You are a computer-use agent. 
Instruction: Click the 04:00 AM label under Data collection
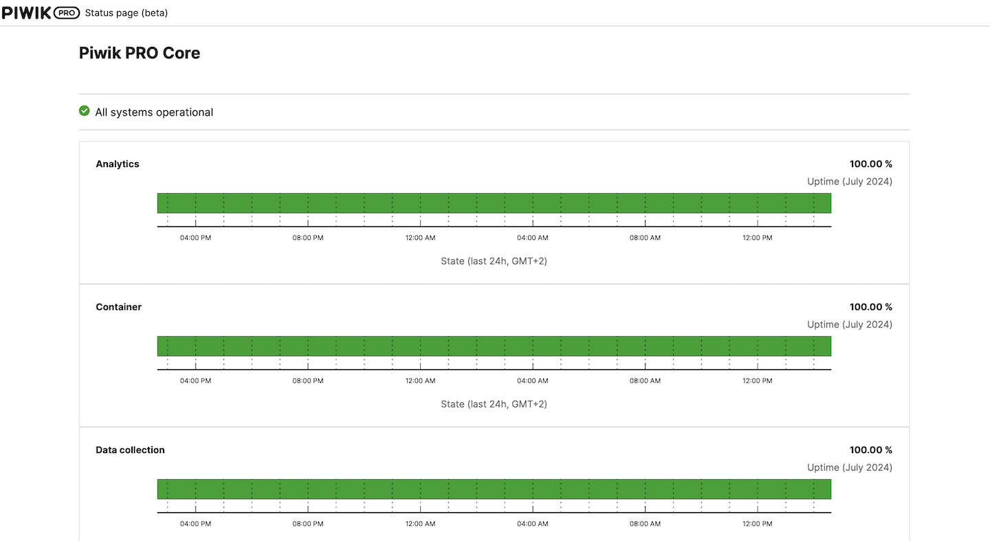pyautogui.click(x=533, y=524)
